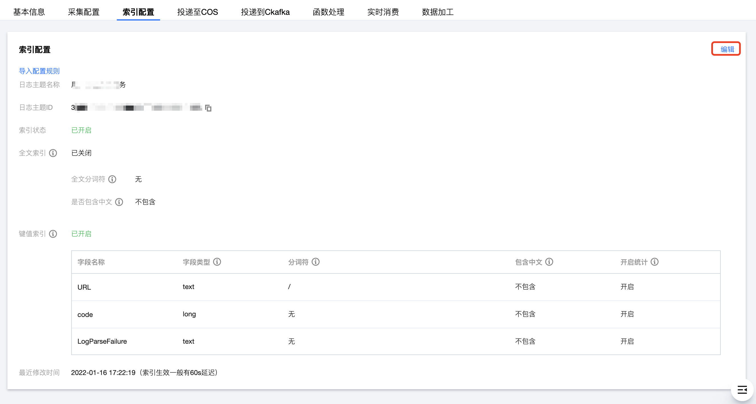
Task: Click 包含中文 column info icon
Action: click(x=549, y=262)
